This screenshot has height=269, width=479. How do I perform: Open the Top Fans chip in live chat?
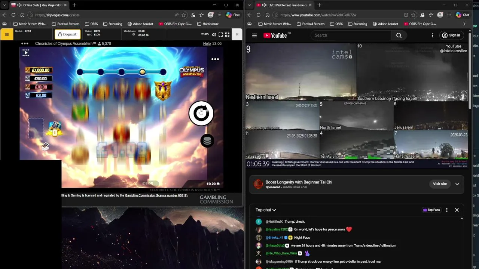point(431,210)
